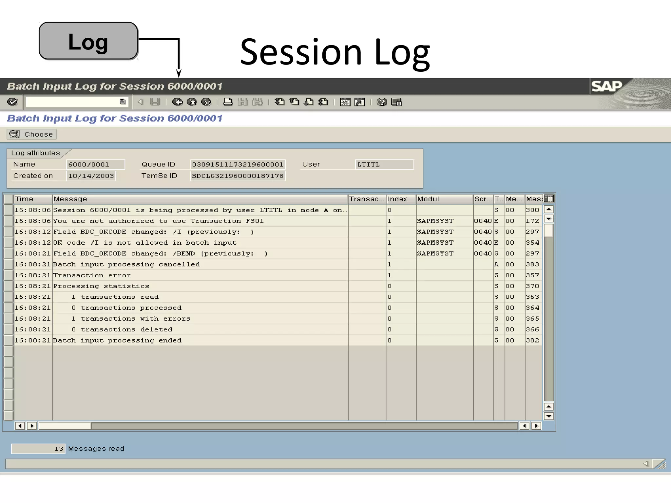The width and height of the screenshot is (671, 503).
Task: Select the TemSe ID field value
Action: coord(238,176)
